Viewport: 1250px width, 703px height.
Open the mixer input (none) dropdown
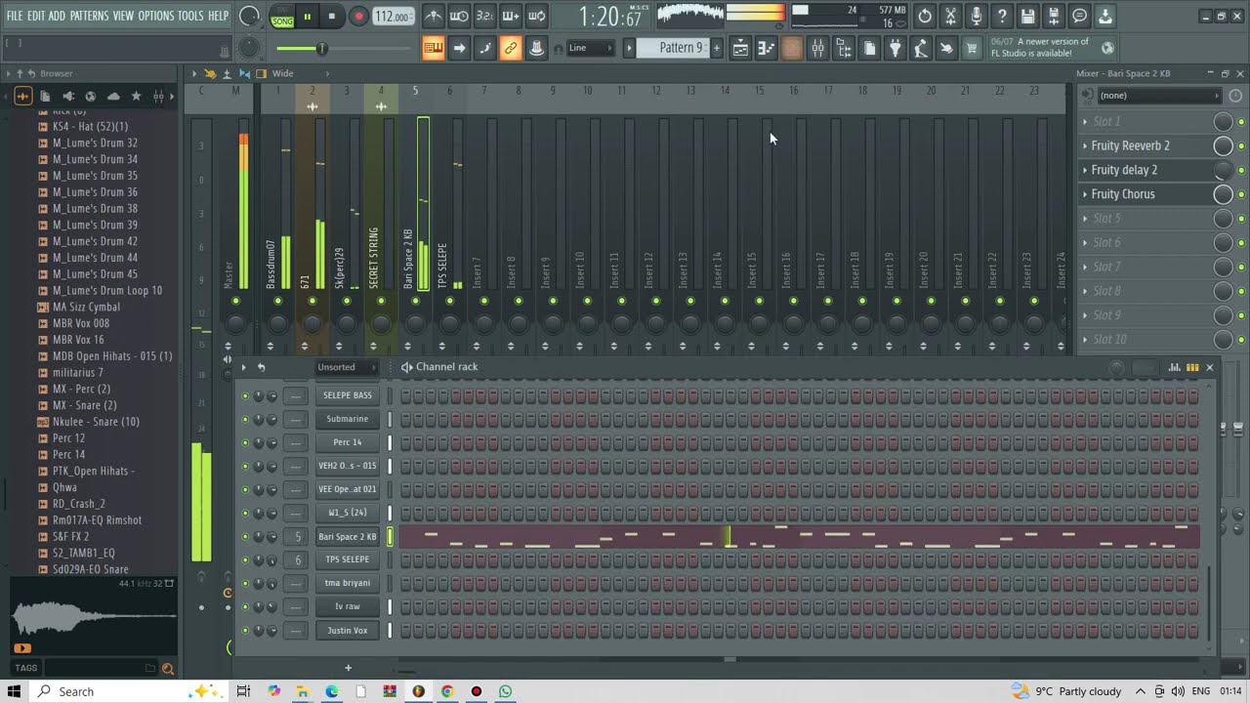coord(1158,96)
